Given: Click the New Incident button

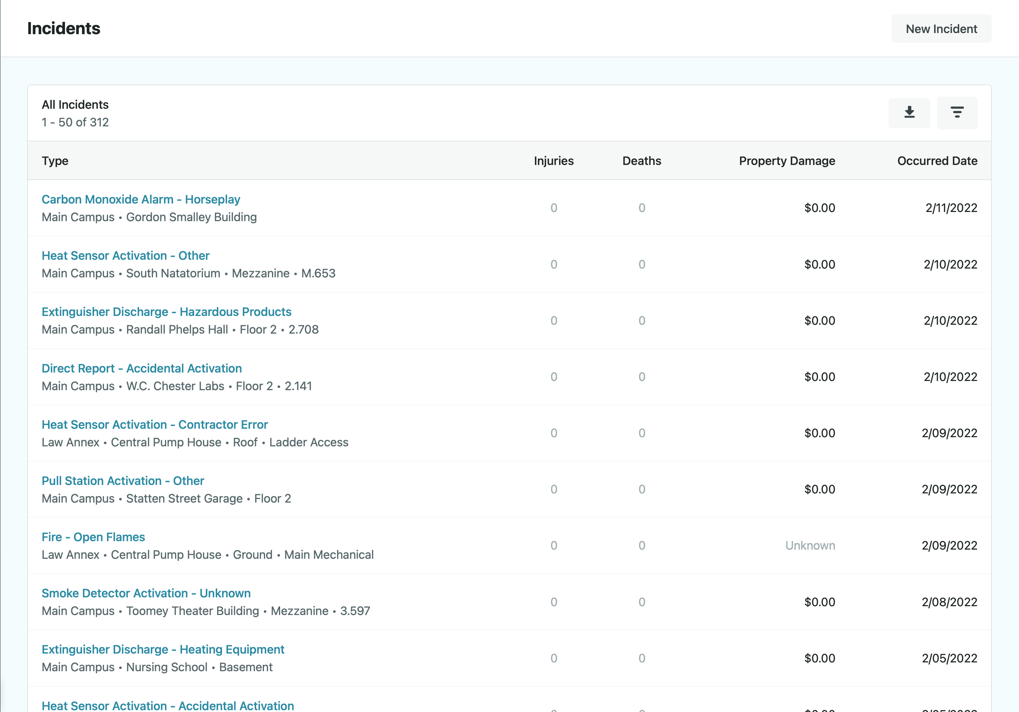Looking at the screenshot, I should point(941,29).
